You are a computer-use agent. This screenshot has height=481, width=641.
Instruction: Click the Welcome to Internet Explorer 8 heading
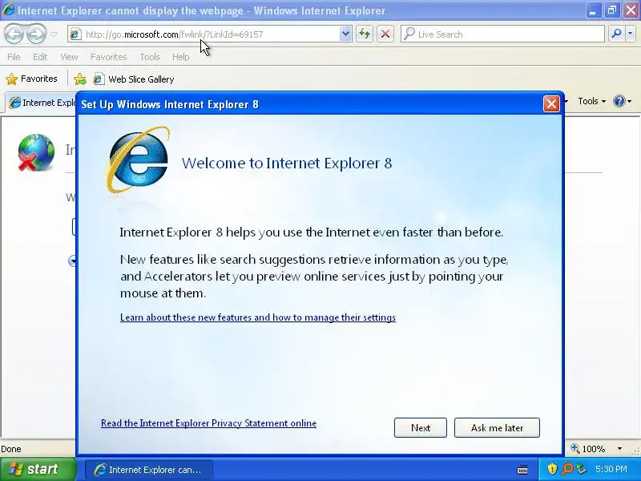(x=287, y=164)
